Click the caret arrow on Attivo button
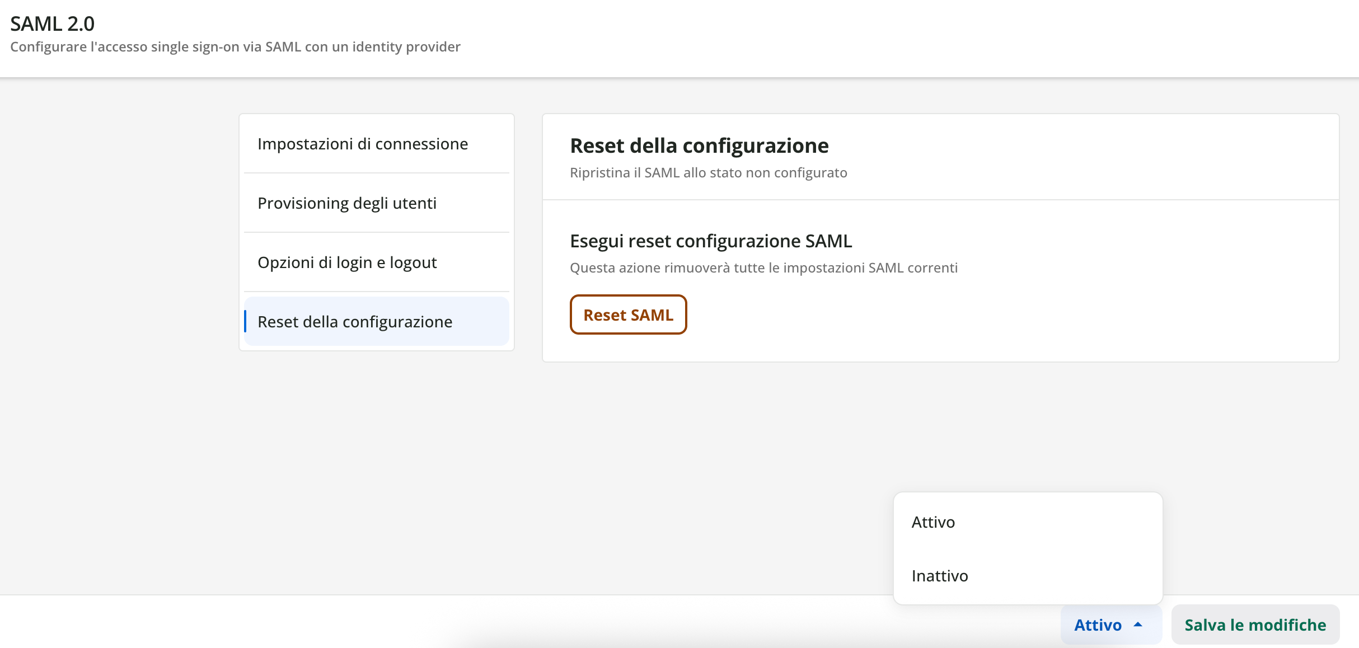 pyautogui.click(x=1138, y=624)
